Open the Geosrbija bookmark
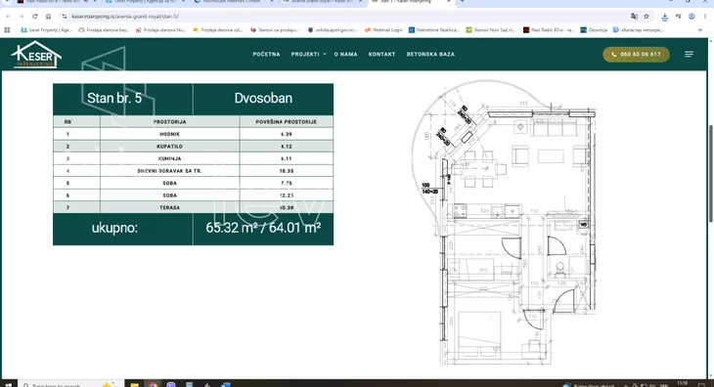This screenshot has height=387, width=714. click(x=594, y=30)
